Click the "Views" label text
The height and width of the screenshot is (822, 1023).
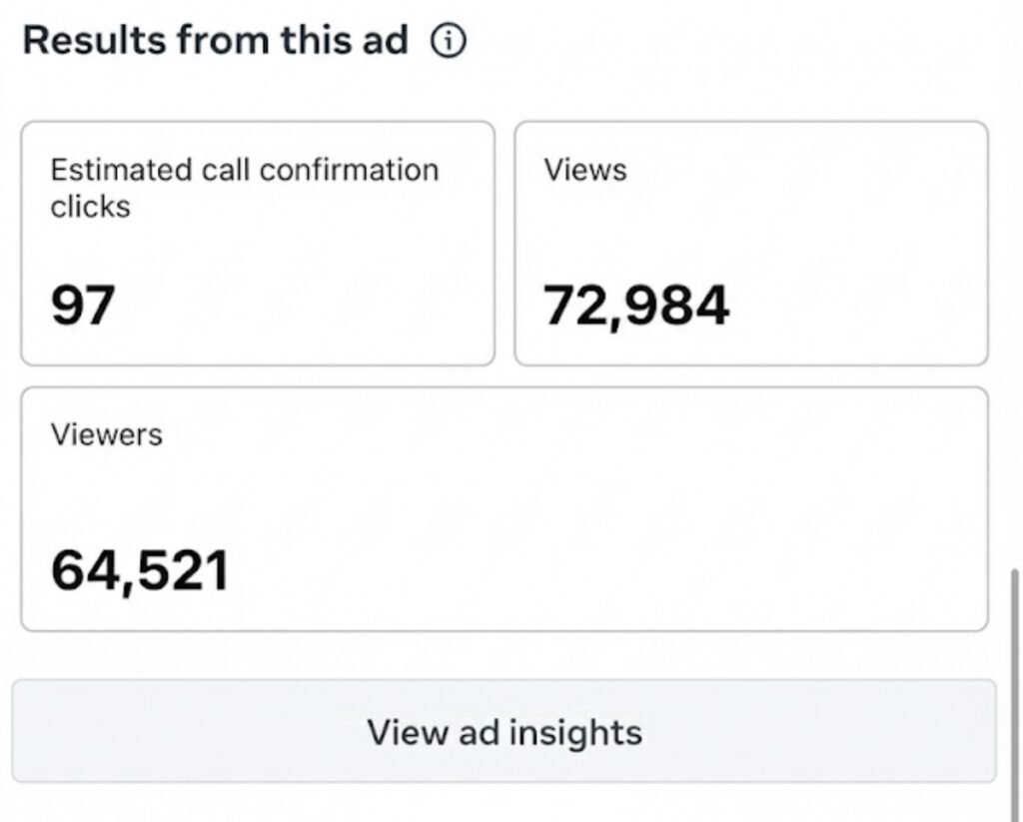[x=585, y=170]
